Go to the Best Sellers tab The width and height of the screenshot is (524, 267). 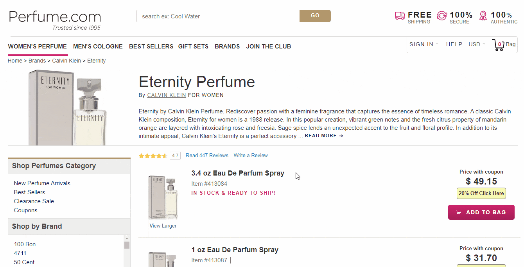[x=151, y=46]
